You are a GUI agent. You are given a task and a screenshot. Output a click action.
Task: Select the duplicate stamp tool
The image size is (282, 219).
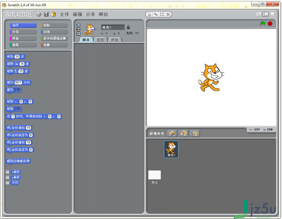[149, 15]
